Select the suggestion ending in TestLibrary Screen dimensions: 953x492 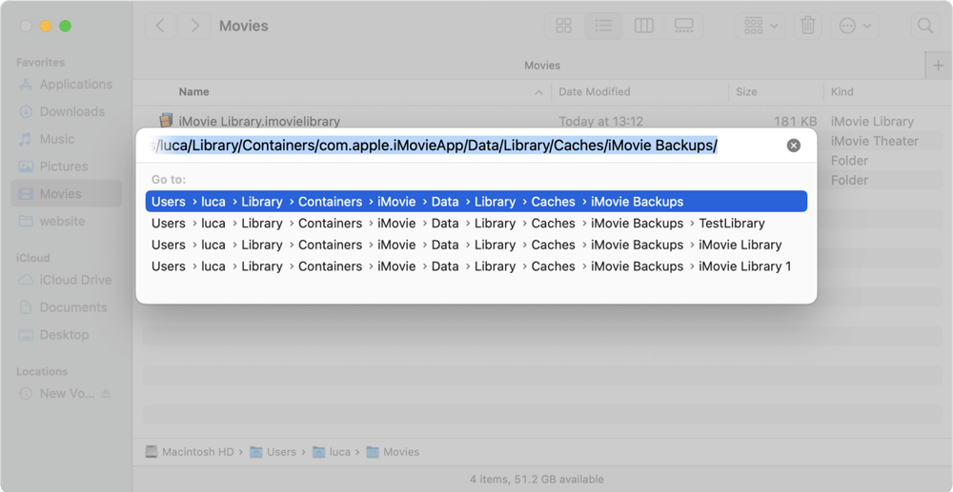pos(476,224)
